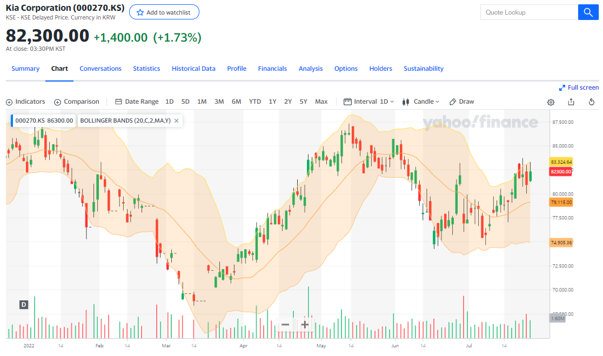The image size is (603, 356).
Task: Click the 000270.KS 86300.00 series label
Action: pyautogui.click(x=44, y=120)
